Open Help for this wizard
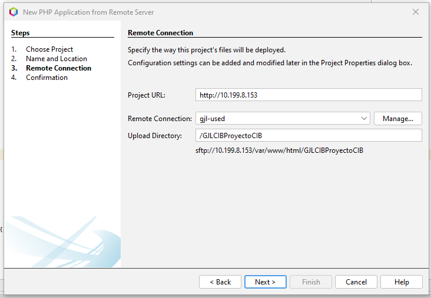 tap(402, 282)
